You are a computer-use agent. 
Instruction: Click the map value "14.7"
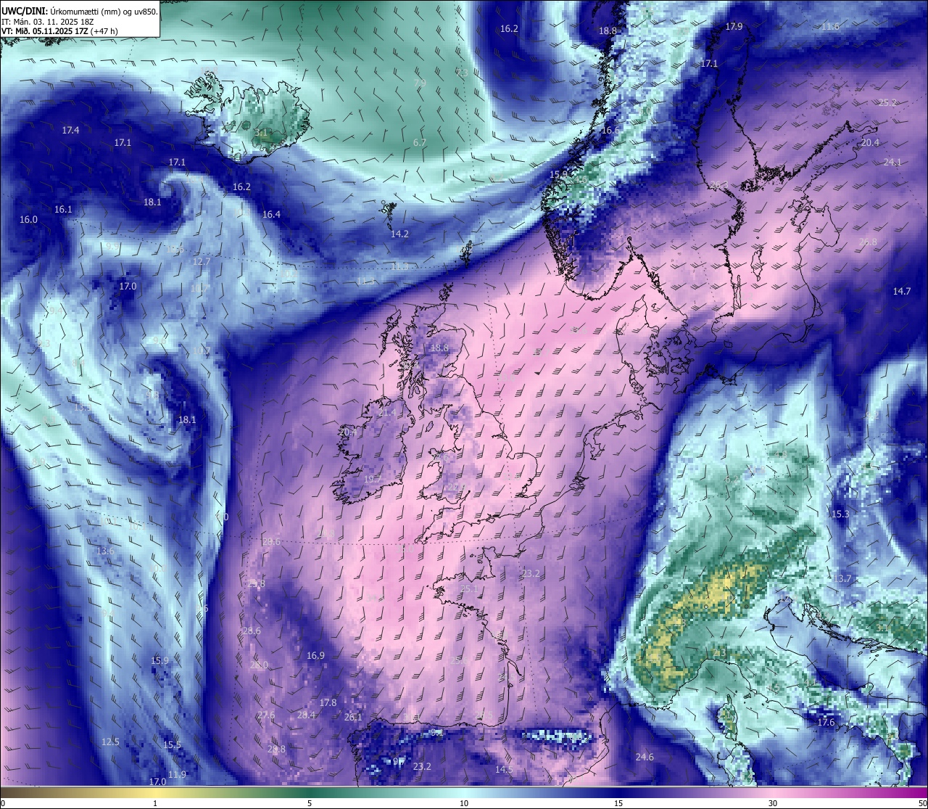[x=901, y=292]
